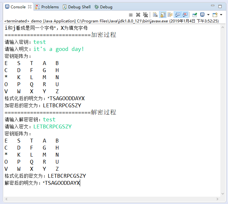Image resolution: width=228 pixels, height=204 pixels.
Task: Minimize the console view panel
Action: 213,6
